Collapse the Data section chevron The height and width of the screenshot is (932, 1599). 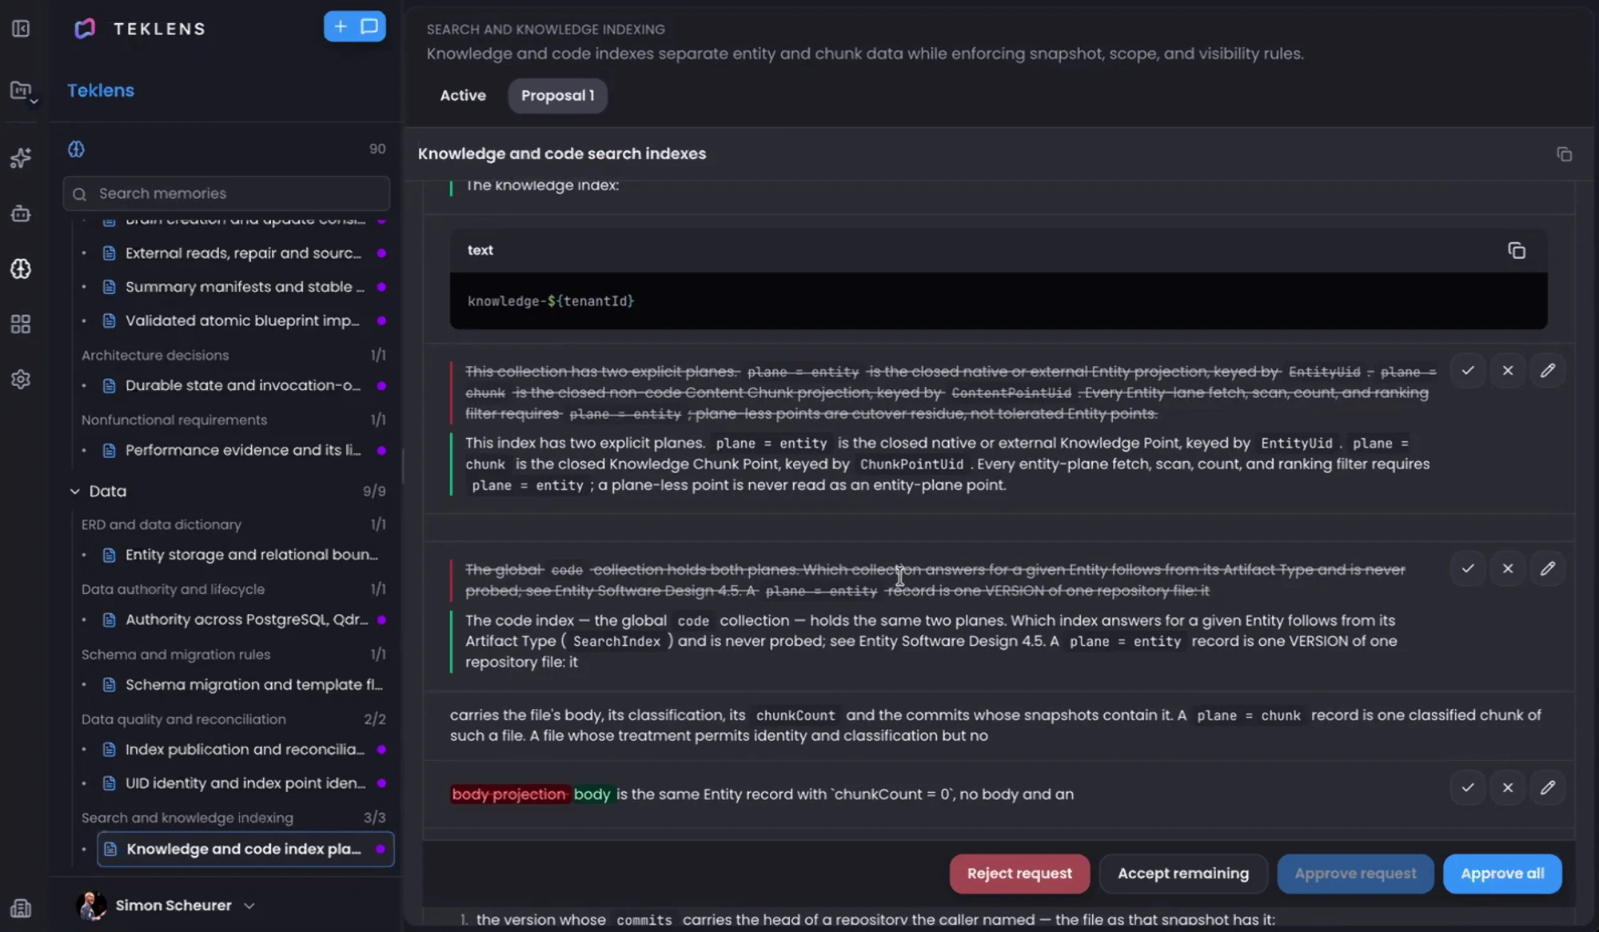[75, 491]
